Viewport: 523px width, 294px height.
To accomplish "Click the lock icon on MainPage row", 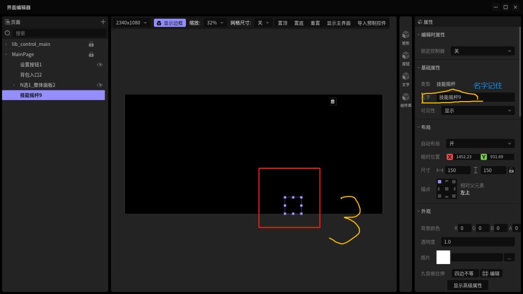I will [91, 54].
